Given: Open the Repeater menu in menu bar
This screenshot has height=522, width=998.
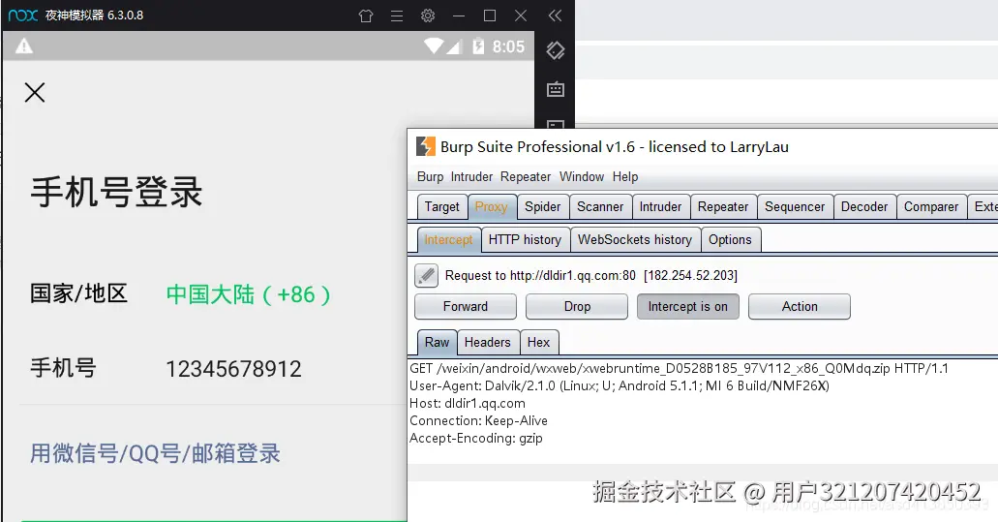Looking at the screenshot, I should (x=525, y=177).
